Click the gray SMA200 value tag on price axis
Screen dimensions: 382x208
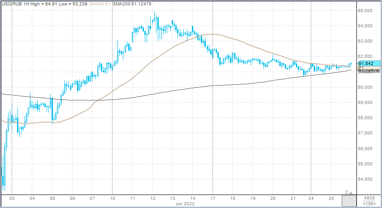[369, 70]
